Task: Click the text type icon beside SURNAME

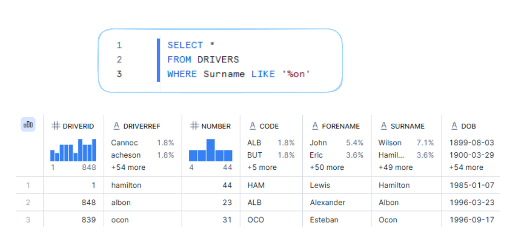Action: (x=384, y=126)
